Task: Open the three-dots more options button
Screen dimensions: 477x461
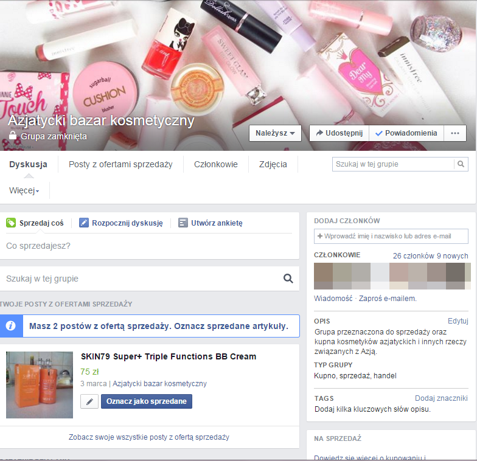Action: [x=455, y=133]
